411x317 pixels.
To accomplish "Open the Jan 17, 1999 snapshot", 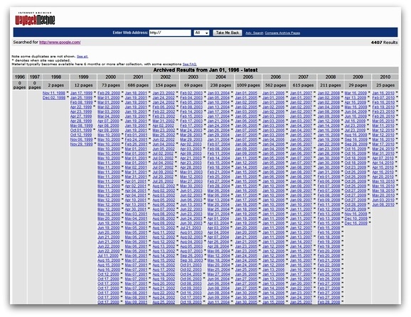I will [x=81, y=93].
